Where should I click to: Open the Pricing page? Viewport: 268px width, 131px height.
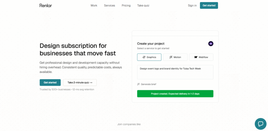click(x=126, y=5)
